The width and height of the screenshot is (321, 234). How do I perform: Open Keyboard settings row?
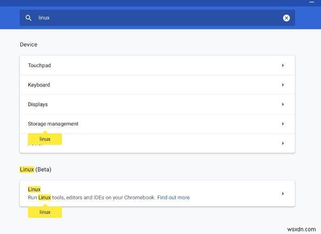[157, 85]
